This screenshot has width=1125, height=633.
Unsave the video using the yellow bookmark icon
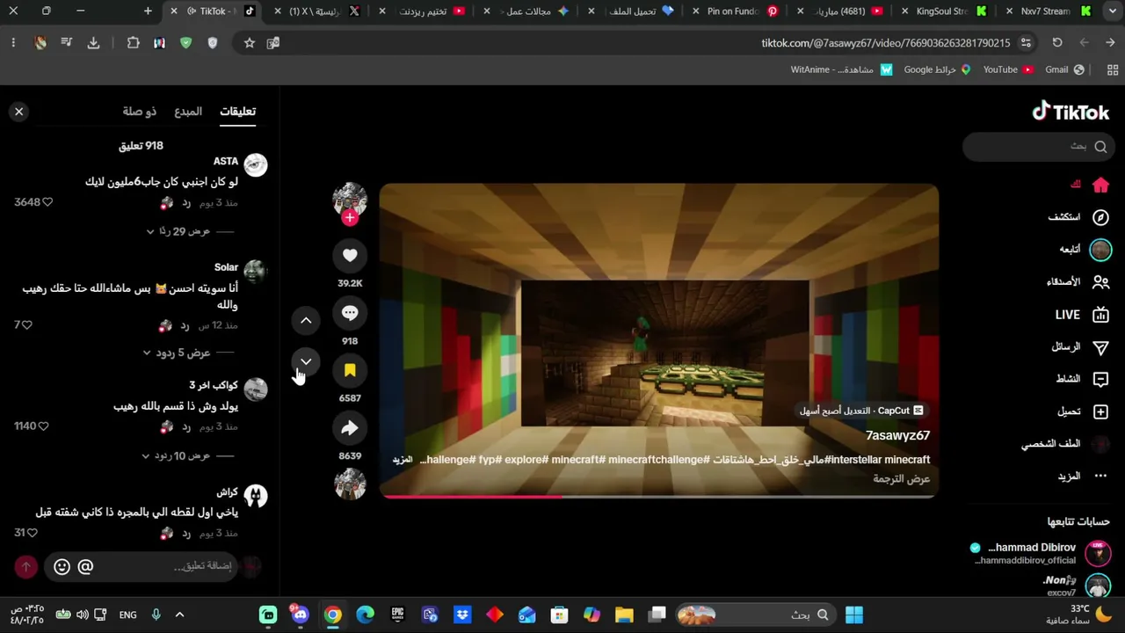(350, 370)
